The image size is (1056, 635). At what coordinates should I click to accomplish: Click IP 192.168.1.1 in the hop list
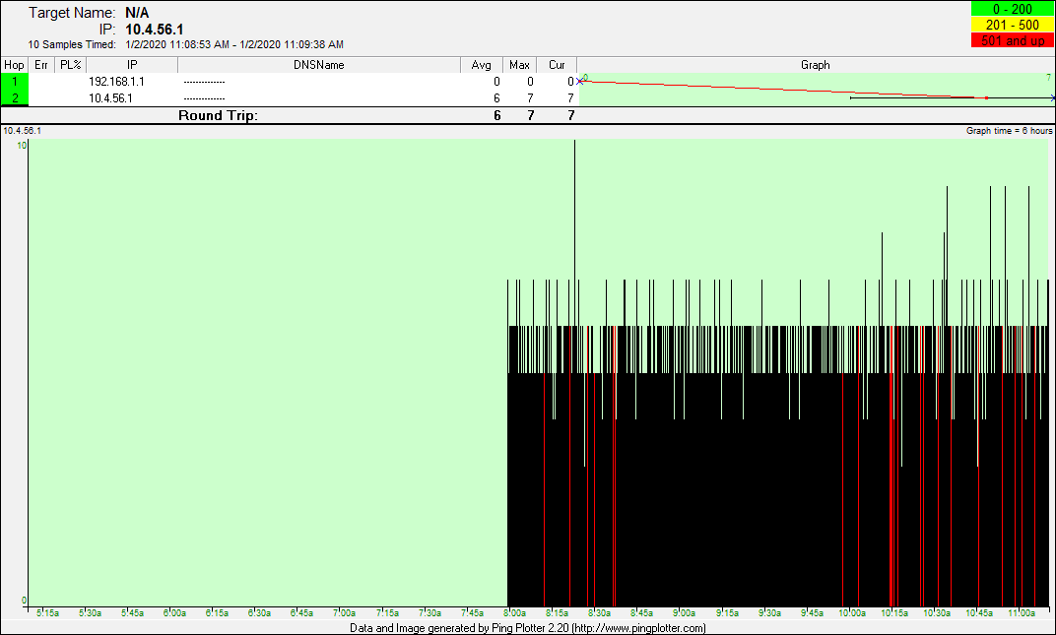click(x=116, y=82)
